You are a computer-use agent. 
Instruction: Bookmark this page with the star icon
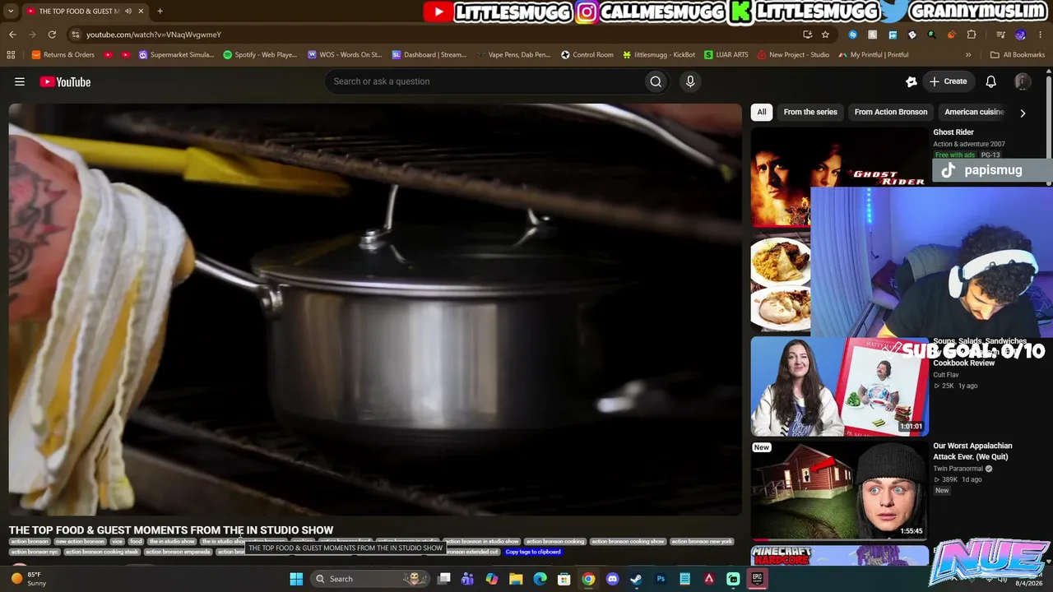pyautogui.click(x=825, y=35)
